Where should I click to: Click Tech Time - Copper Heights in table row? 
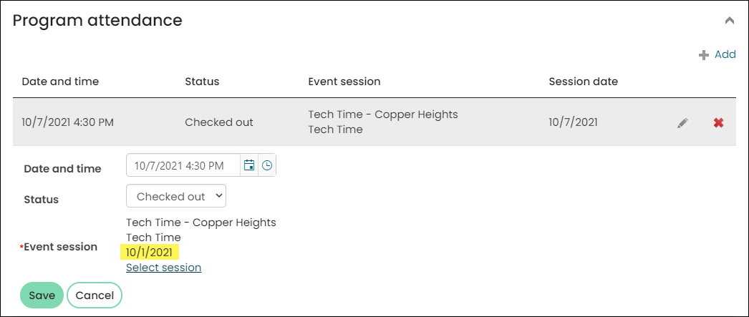coord(383,114)
